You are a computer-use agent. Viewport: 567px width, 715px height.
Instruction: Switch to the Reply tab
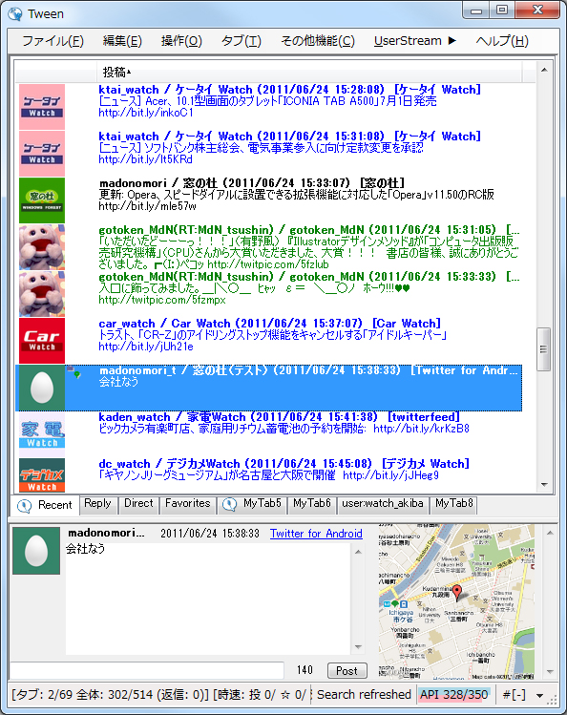pyautogui.click(x=97, y=503)
